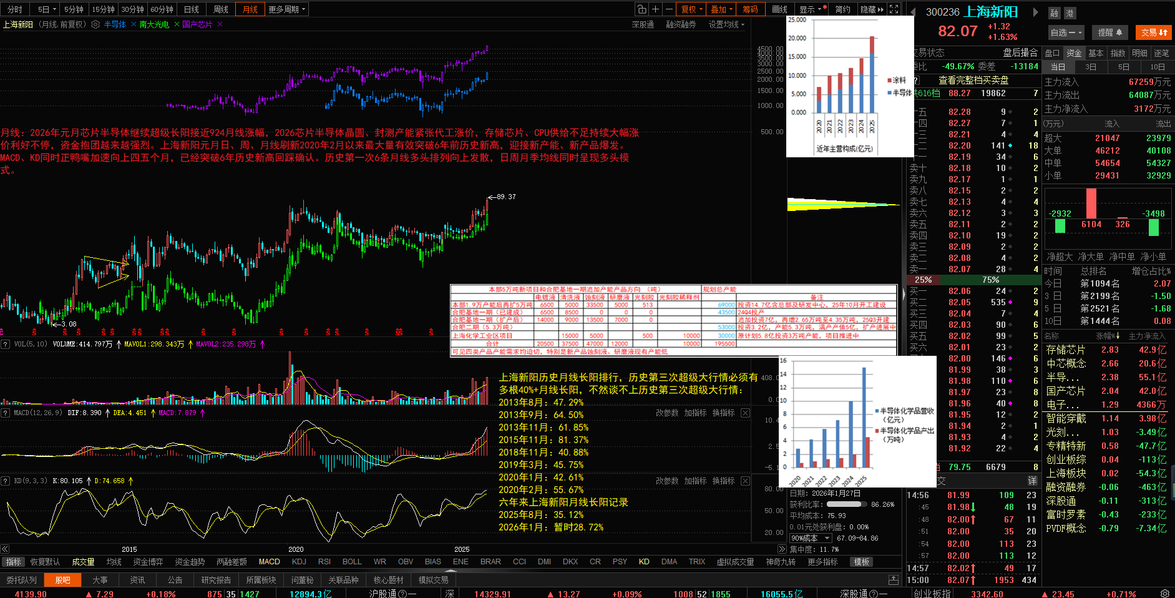The image size is (1175, 598).
Task: Open 更多周期 dropdown
Action: [x=287, y=9]
